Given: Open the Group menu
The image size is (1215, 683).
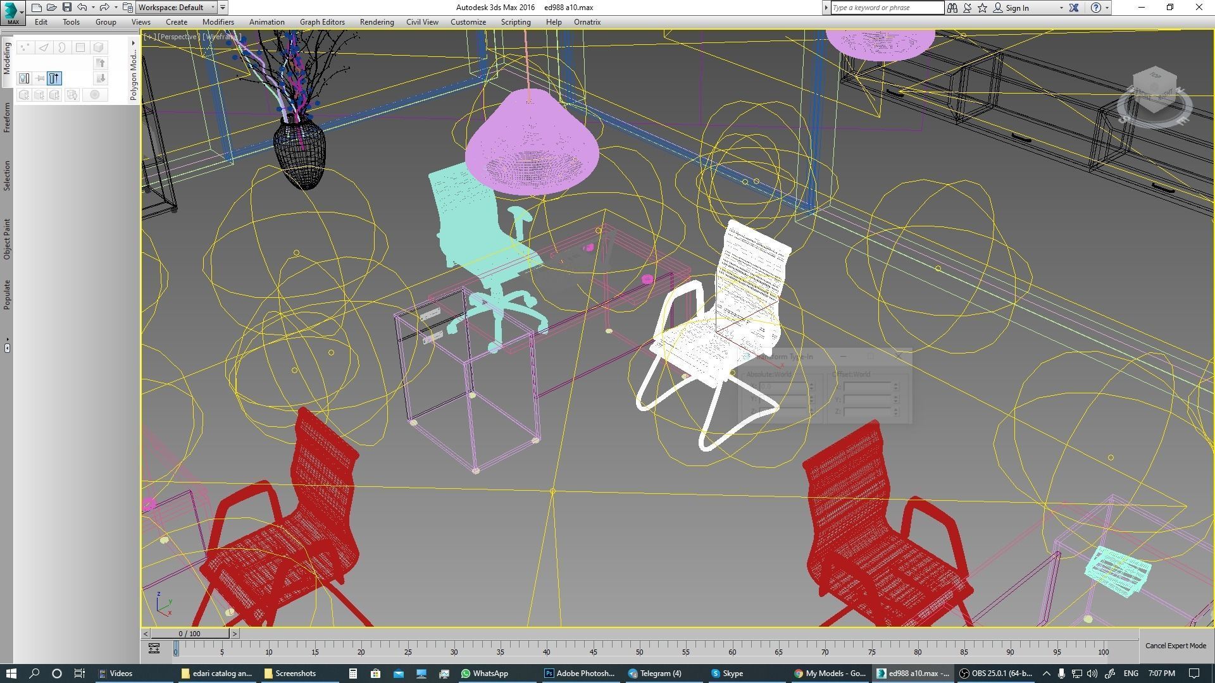Looking at the screenshot, I should coord(106,22).
